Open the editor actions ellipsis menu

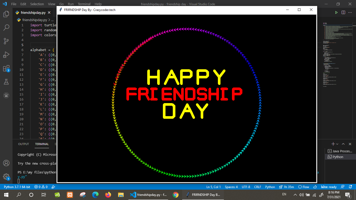350,12
